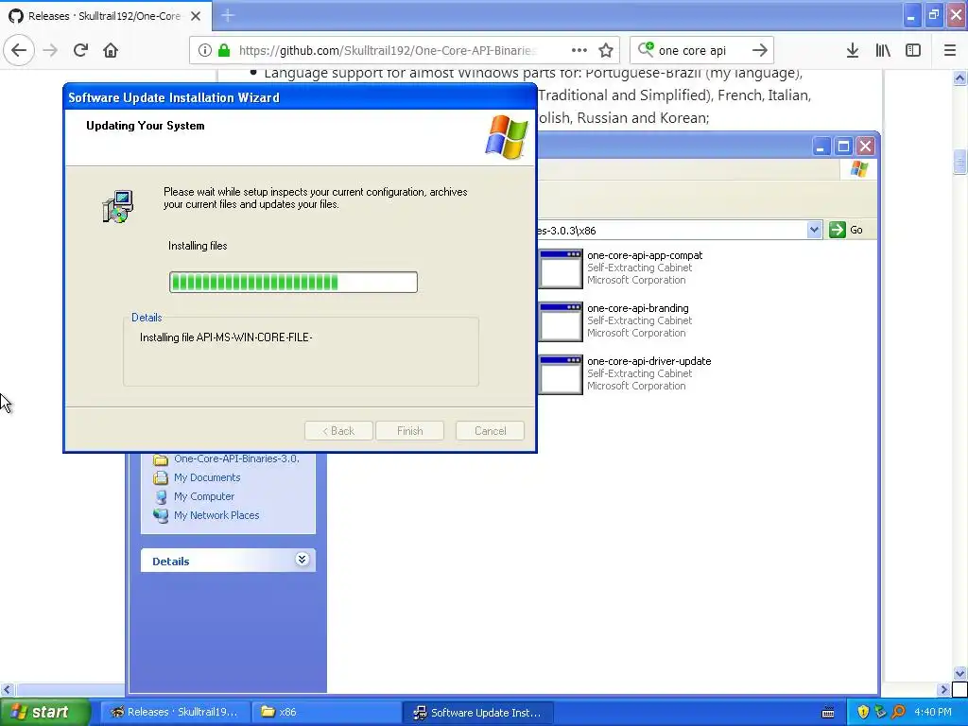Click the safely remove hardware tray icon

pyautogui.click(x=880, y=712)
